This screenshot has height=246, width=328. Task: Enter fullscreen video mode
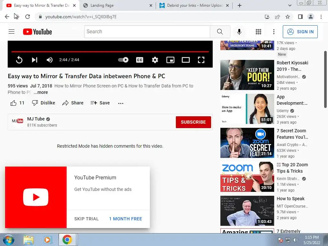click(x=201, y=60)
